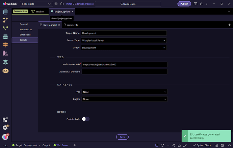The height and width of the screenshot is (148, 233).
Task: Enable the Redis toggle switch
Action: (86, 119)
